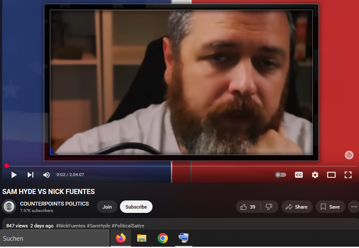Click the 0:02 / 2:04:07 time display
This screenshot has width=359, height=248.
tap(70, 175)
